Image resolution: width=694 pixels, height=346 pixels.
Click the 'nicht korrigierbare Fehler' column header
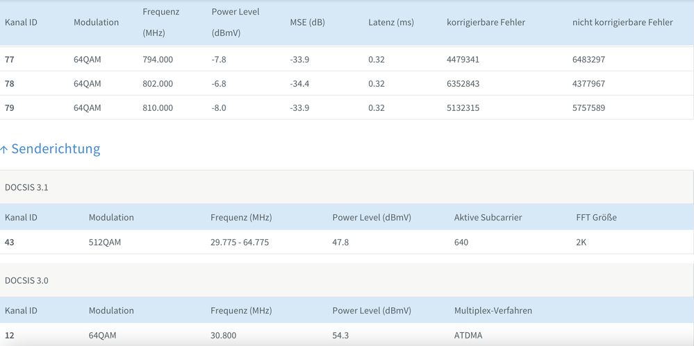622,22
